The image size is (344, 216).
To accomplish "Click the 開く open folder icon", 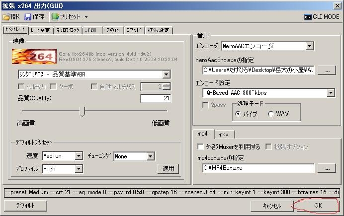I will pos(6,17).
